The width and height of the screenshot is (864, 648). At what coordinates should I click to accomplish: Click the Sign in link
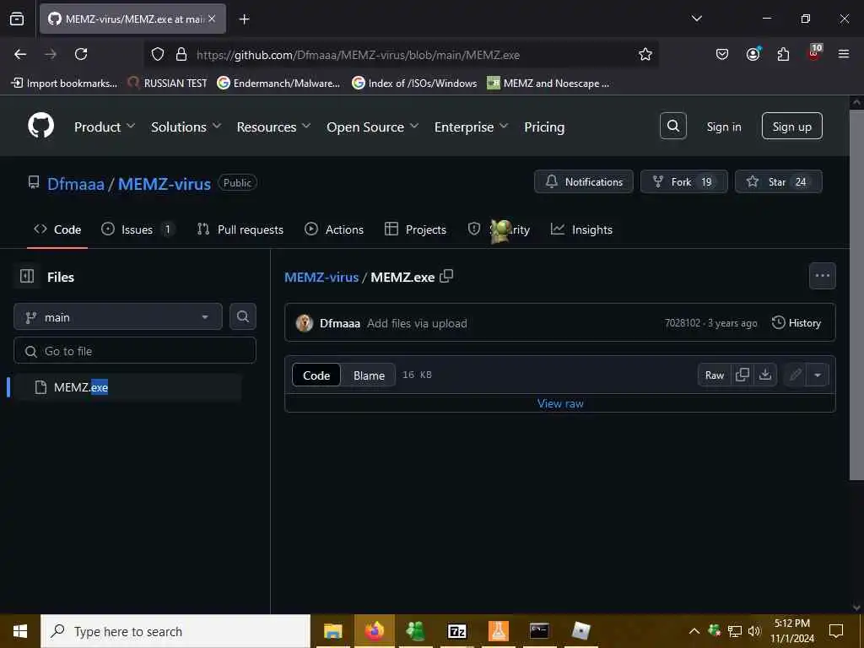723,127
